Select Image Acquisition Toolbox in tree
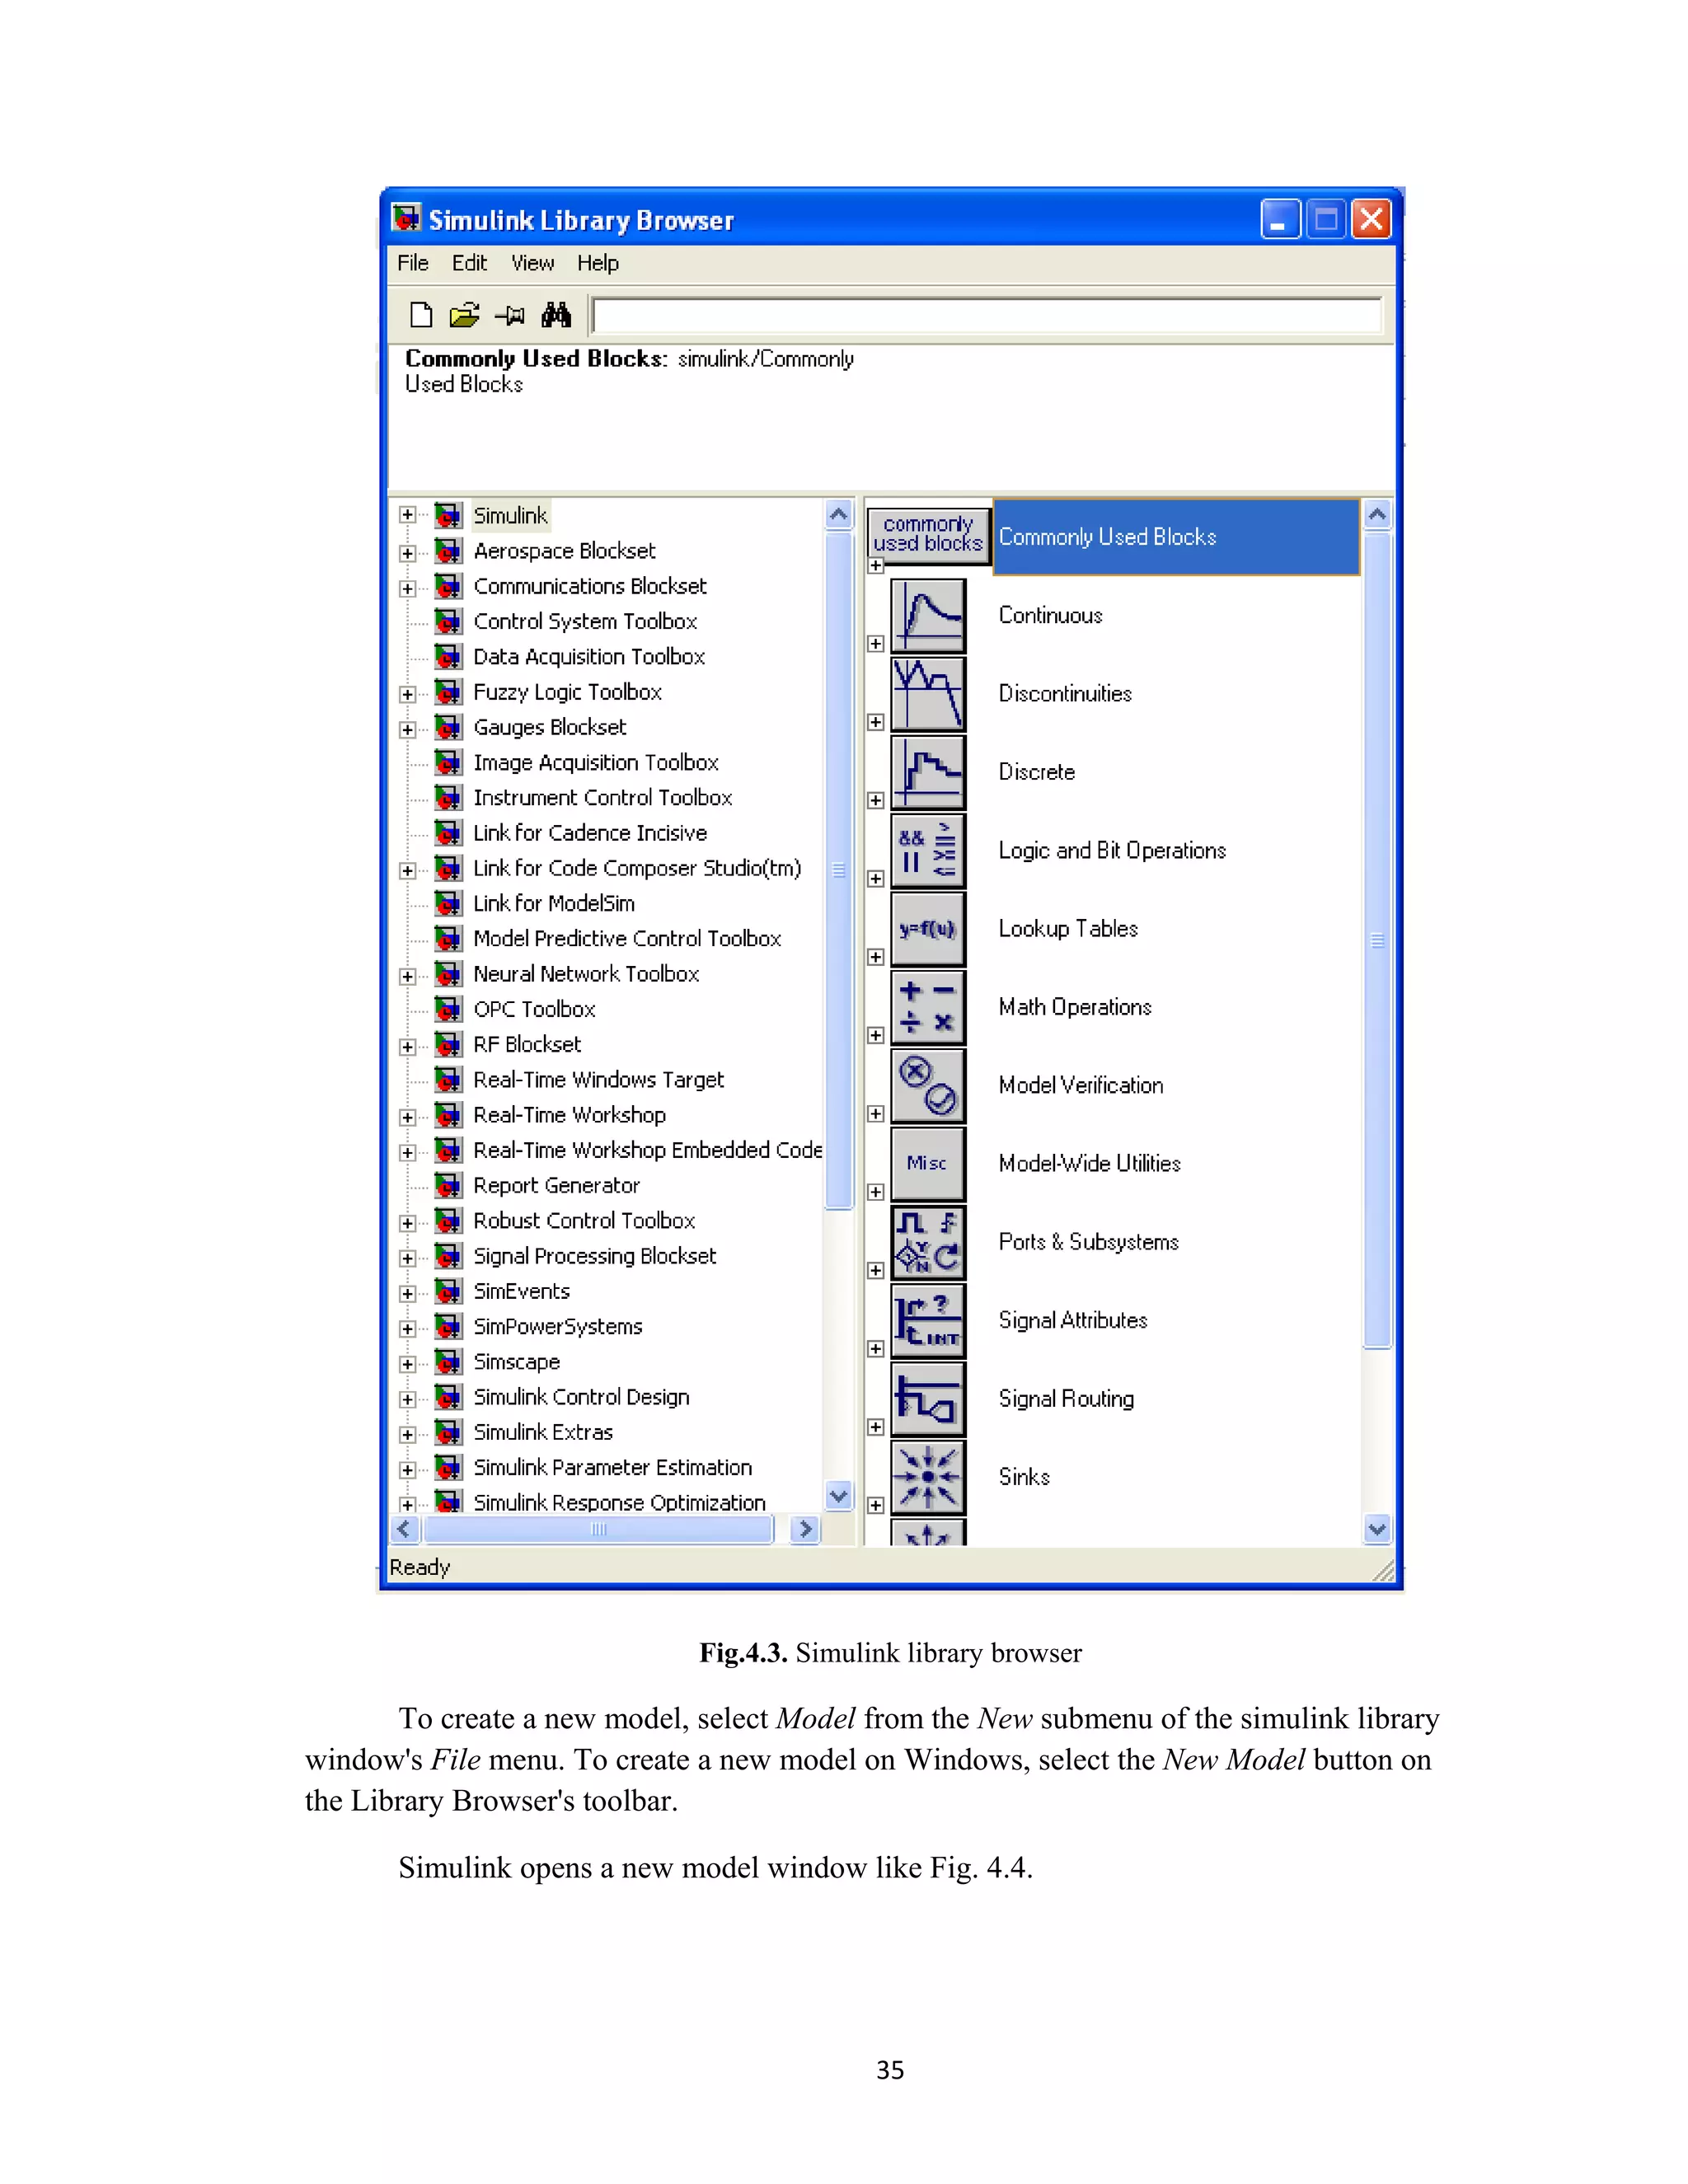The width and height of the screenshot is (1688, 2184). 596,763
